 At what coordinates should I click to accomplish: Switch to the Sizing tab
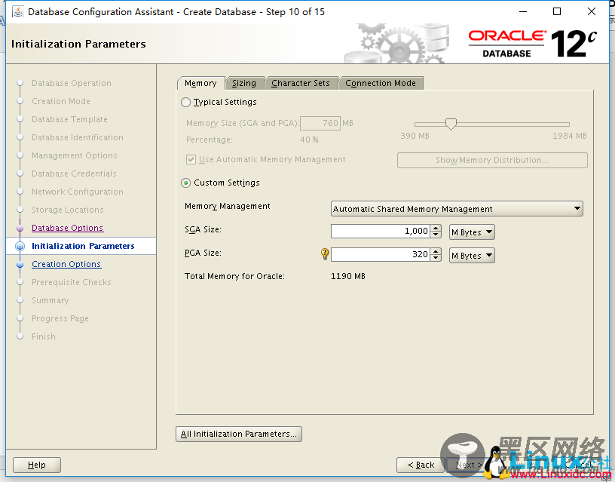[x=244, y=83]
